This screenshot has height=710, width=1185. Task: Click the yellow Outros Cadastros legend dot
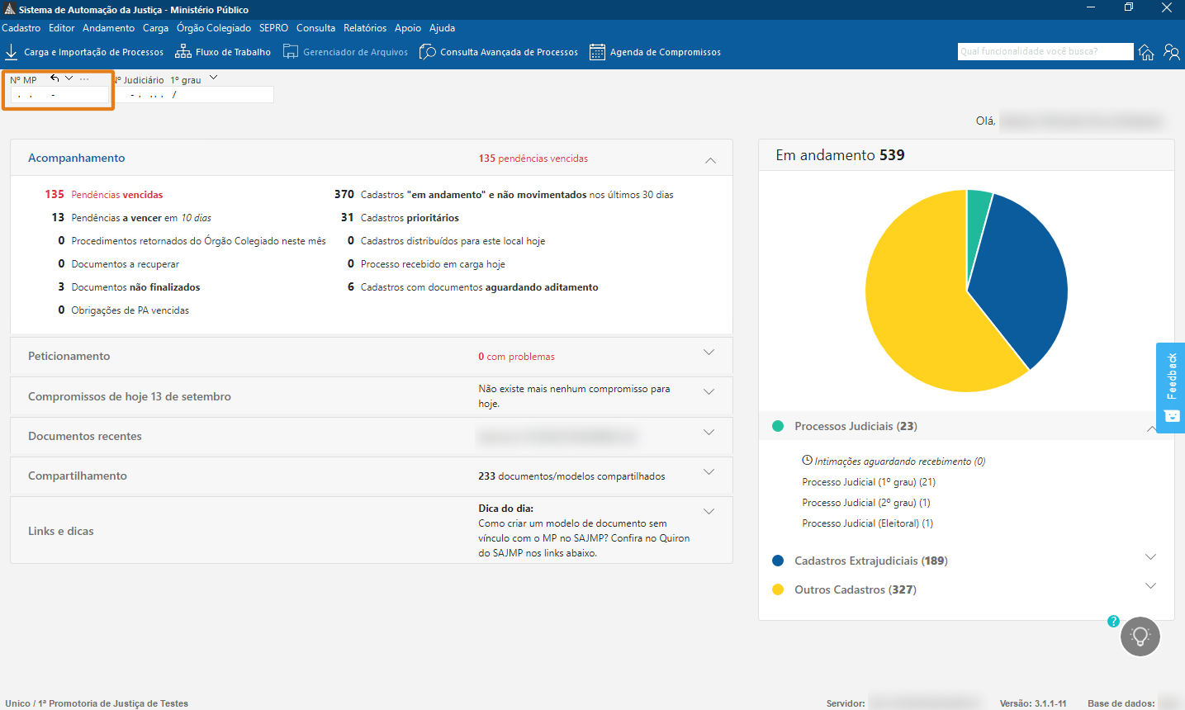pyautogui.click(x=777, y=589)
